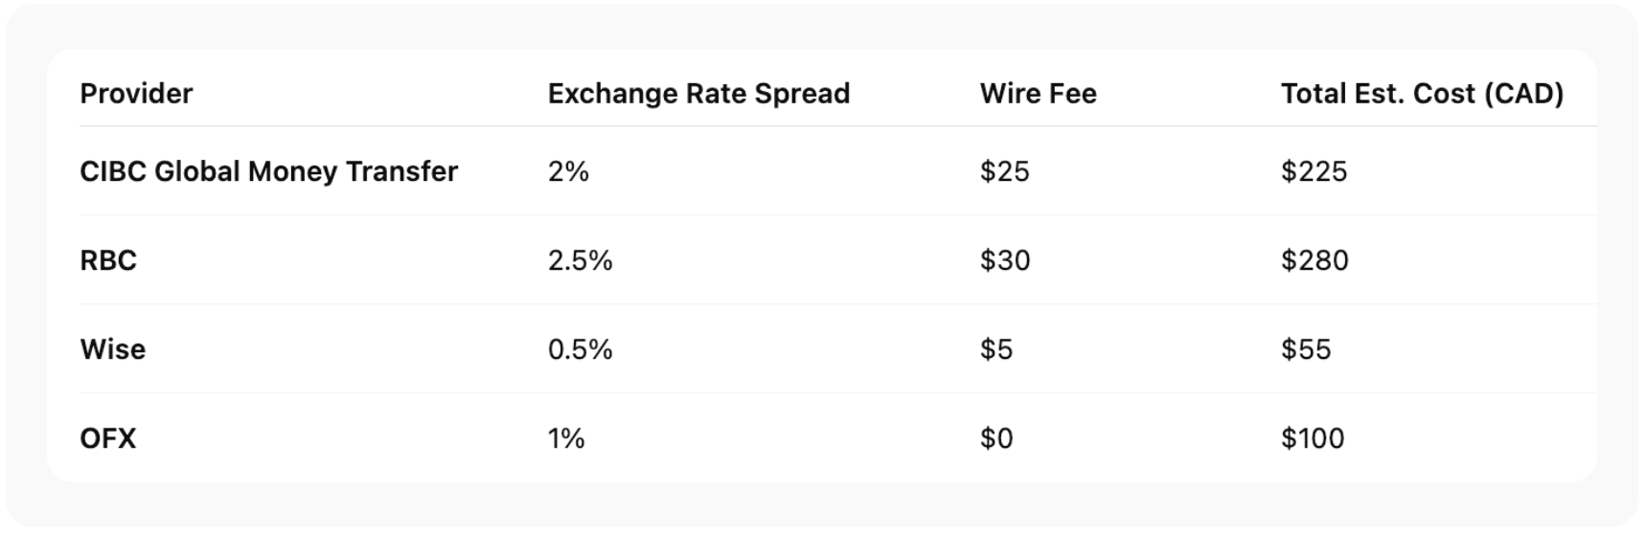The image size is (1646, 533).
Task: Click the Total Est. Cost (CAD) header
Action: [x=1422, y=94]
